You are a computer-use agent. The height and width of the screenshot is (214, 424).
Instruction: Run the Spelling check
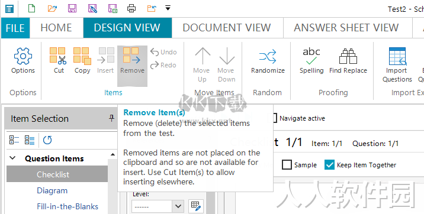[x=311, y=61]
